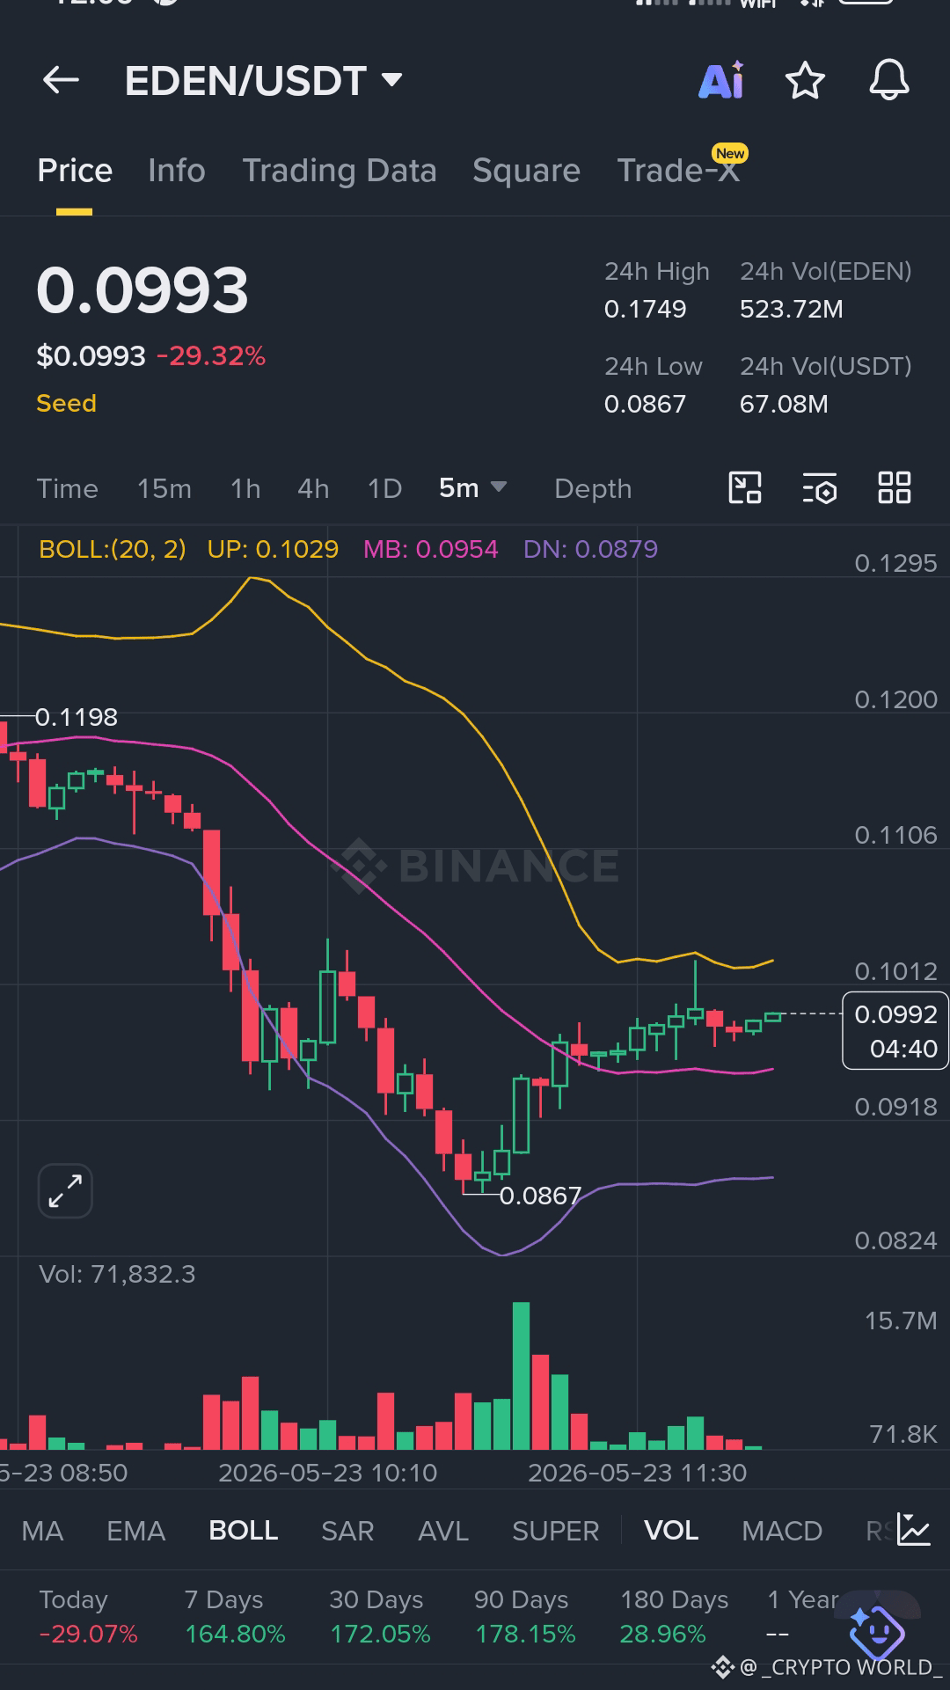
Task: Enable the MACD sub-indicator
Action: 782,1531
